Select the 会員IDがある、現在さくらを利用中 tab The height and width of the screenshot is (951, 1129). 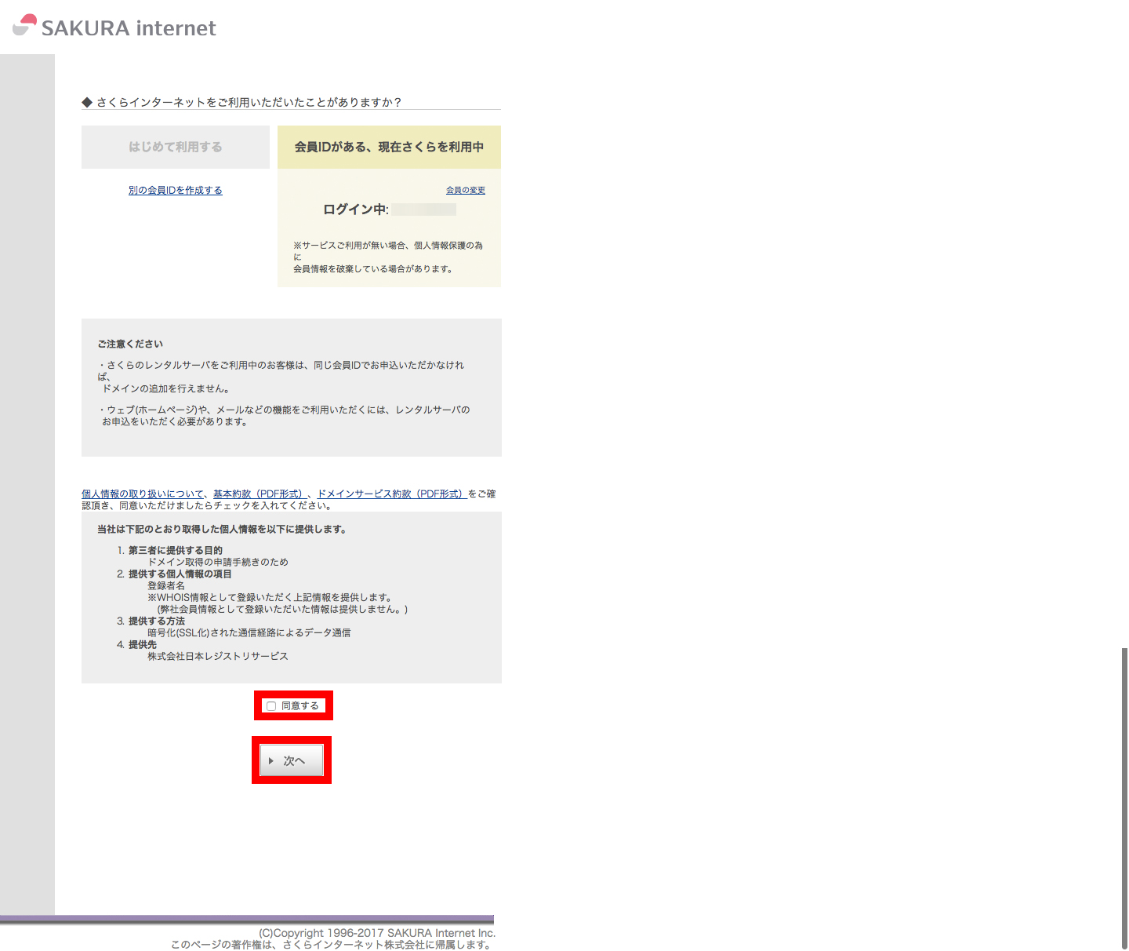tap(389, 147)
